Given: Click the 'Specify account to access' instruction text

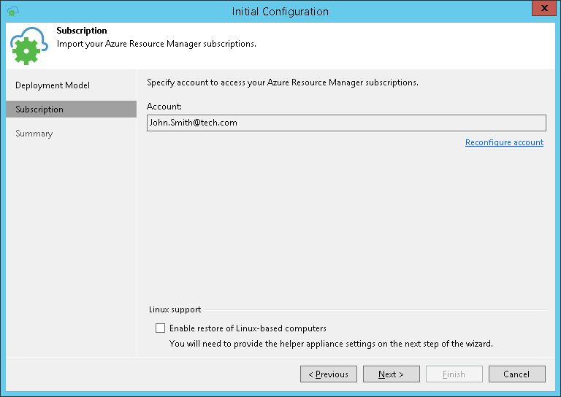Looking at the screenshot, I should [x=282, y=82].
